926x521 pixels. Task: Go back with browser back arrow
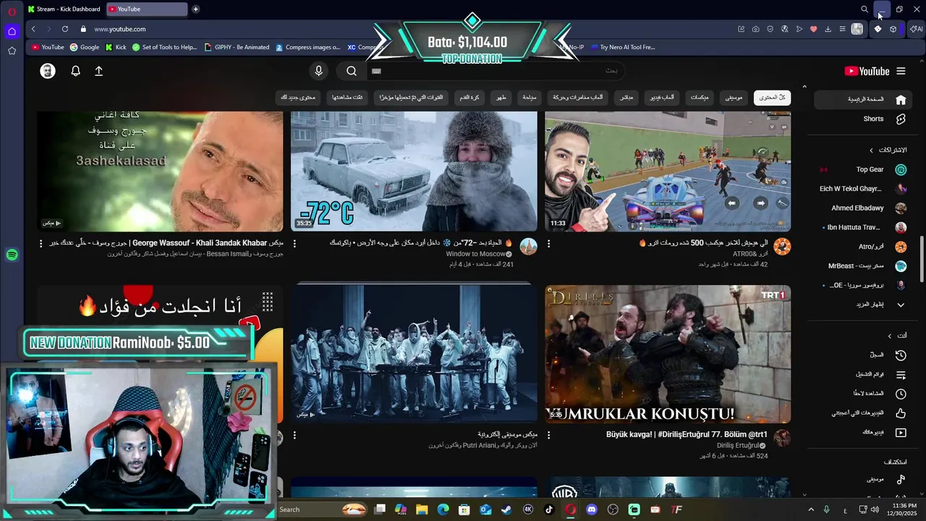pos(33,29)
